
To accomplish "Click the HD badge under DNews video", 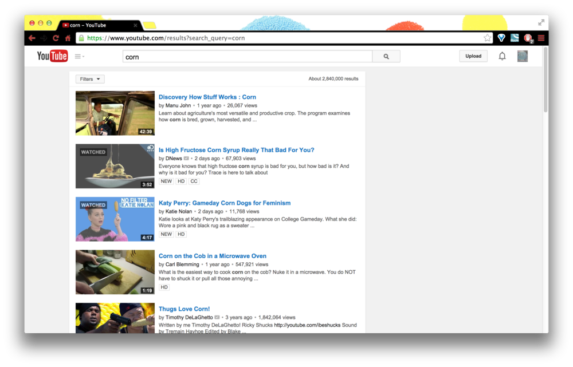I will pos(181,181).
